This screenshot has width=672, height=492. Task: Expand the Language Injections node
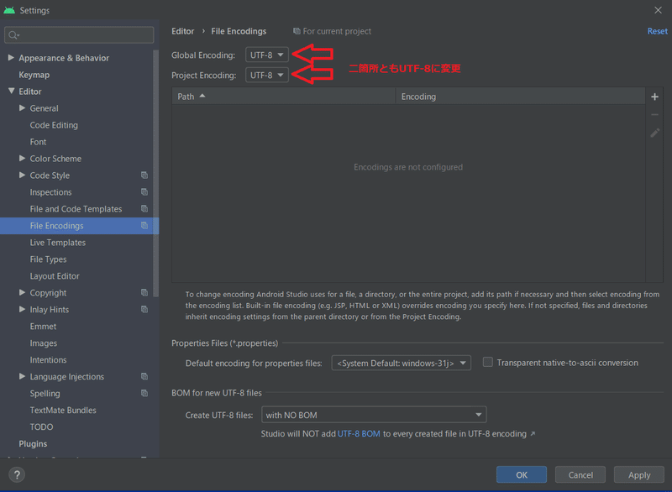(x=23, y=376)
